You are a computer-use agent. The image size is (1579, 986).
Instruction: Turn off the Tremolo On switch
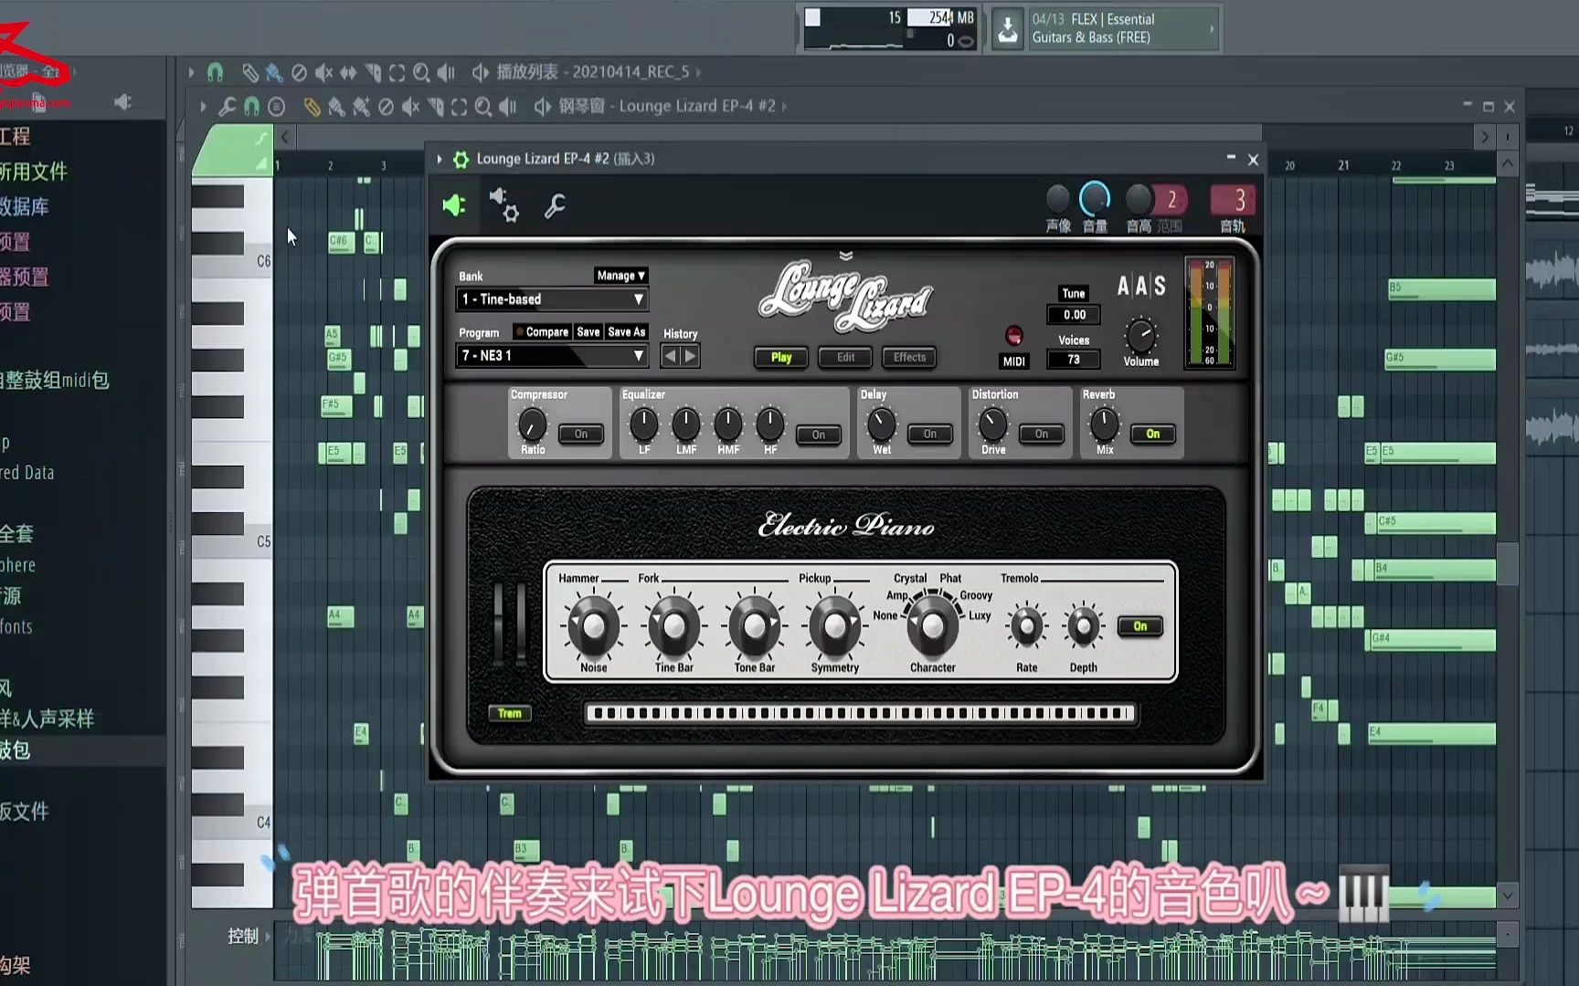pos(1140,626)
